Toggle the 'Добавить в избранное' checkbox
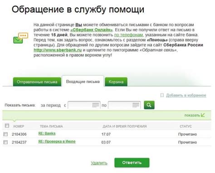215x173 pixels. click(162, 95)
